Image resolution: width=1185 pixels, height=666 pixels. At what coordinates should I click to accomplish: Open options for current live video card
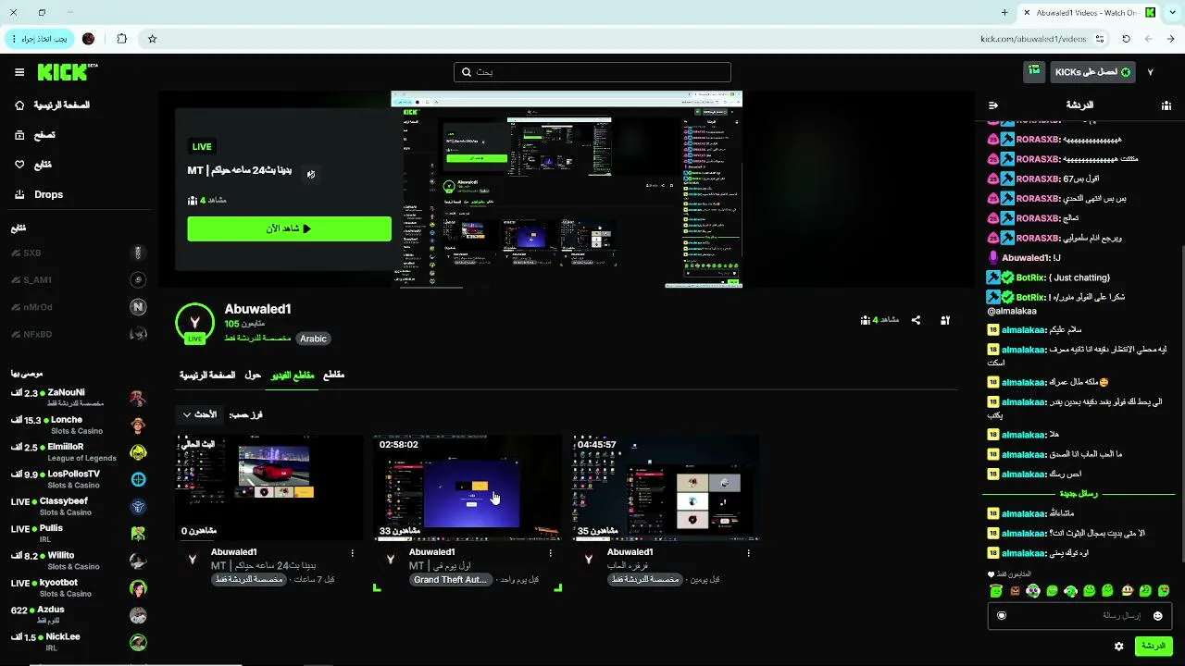point(352,553)
